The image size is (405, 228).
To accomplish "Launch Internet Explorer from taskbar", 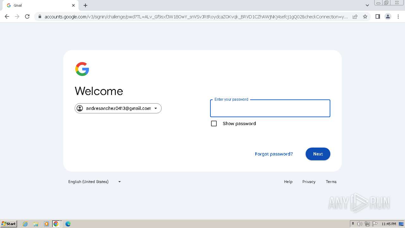I will click(x=25, y=224).
